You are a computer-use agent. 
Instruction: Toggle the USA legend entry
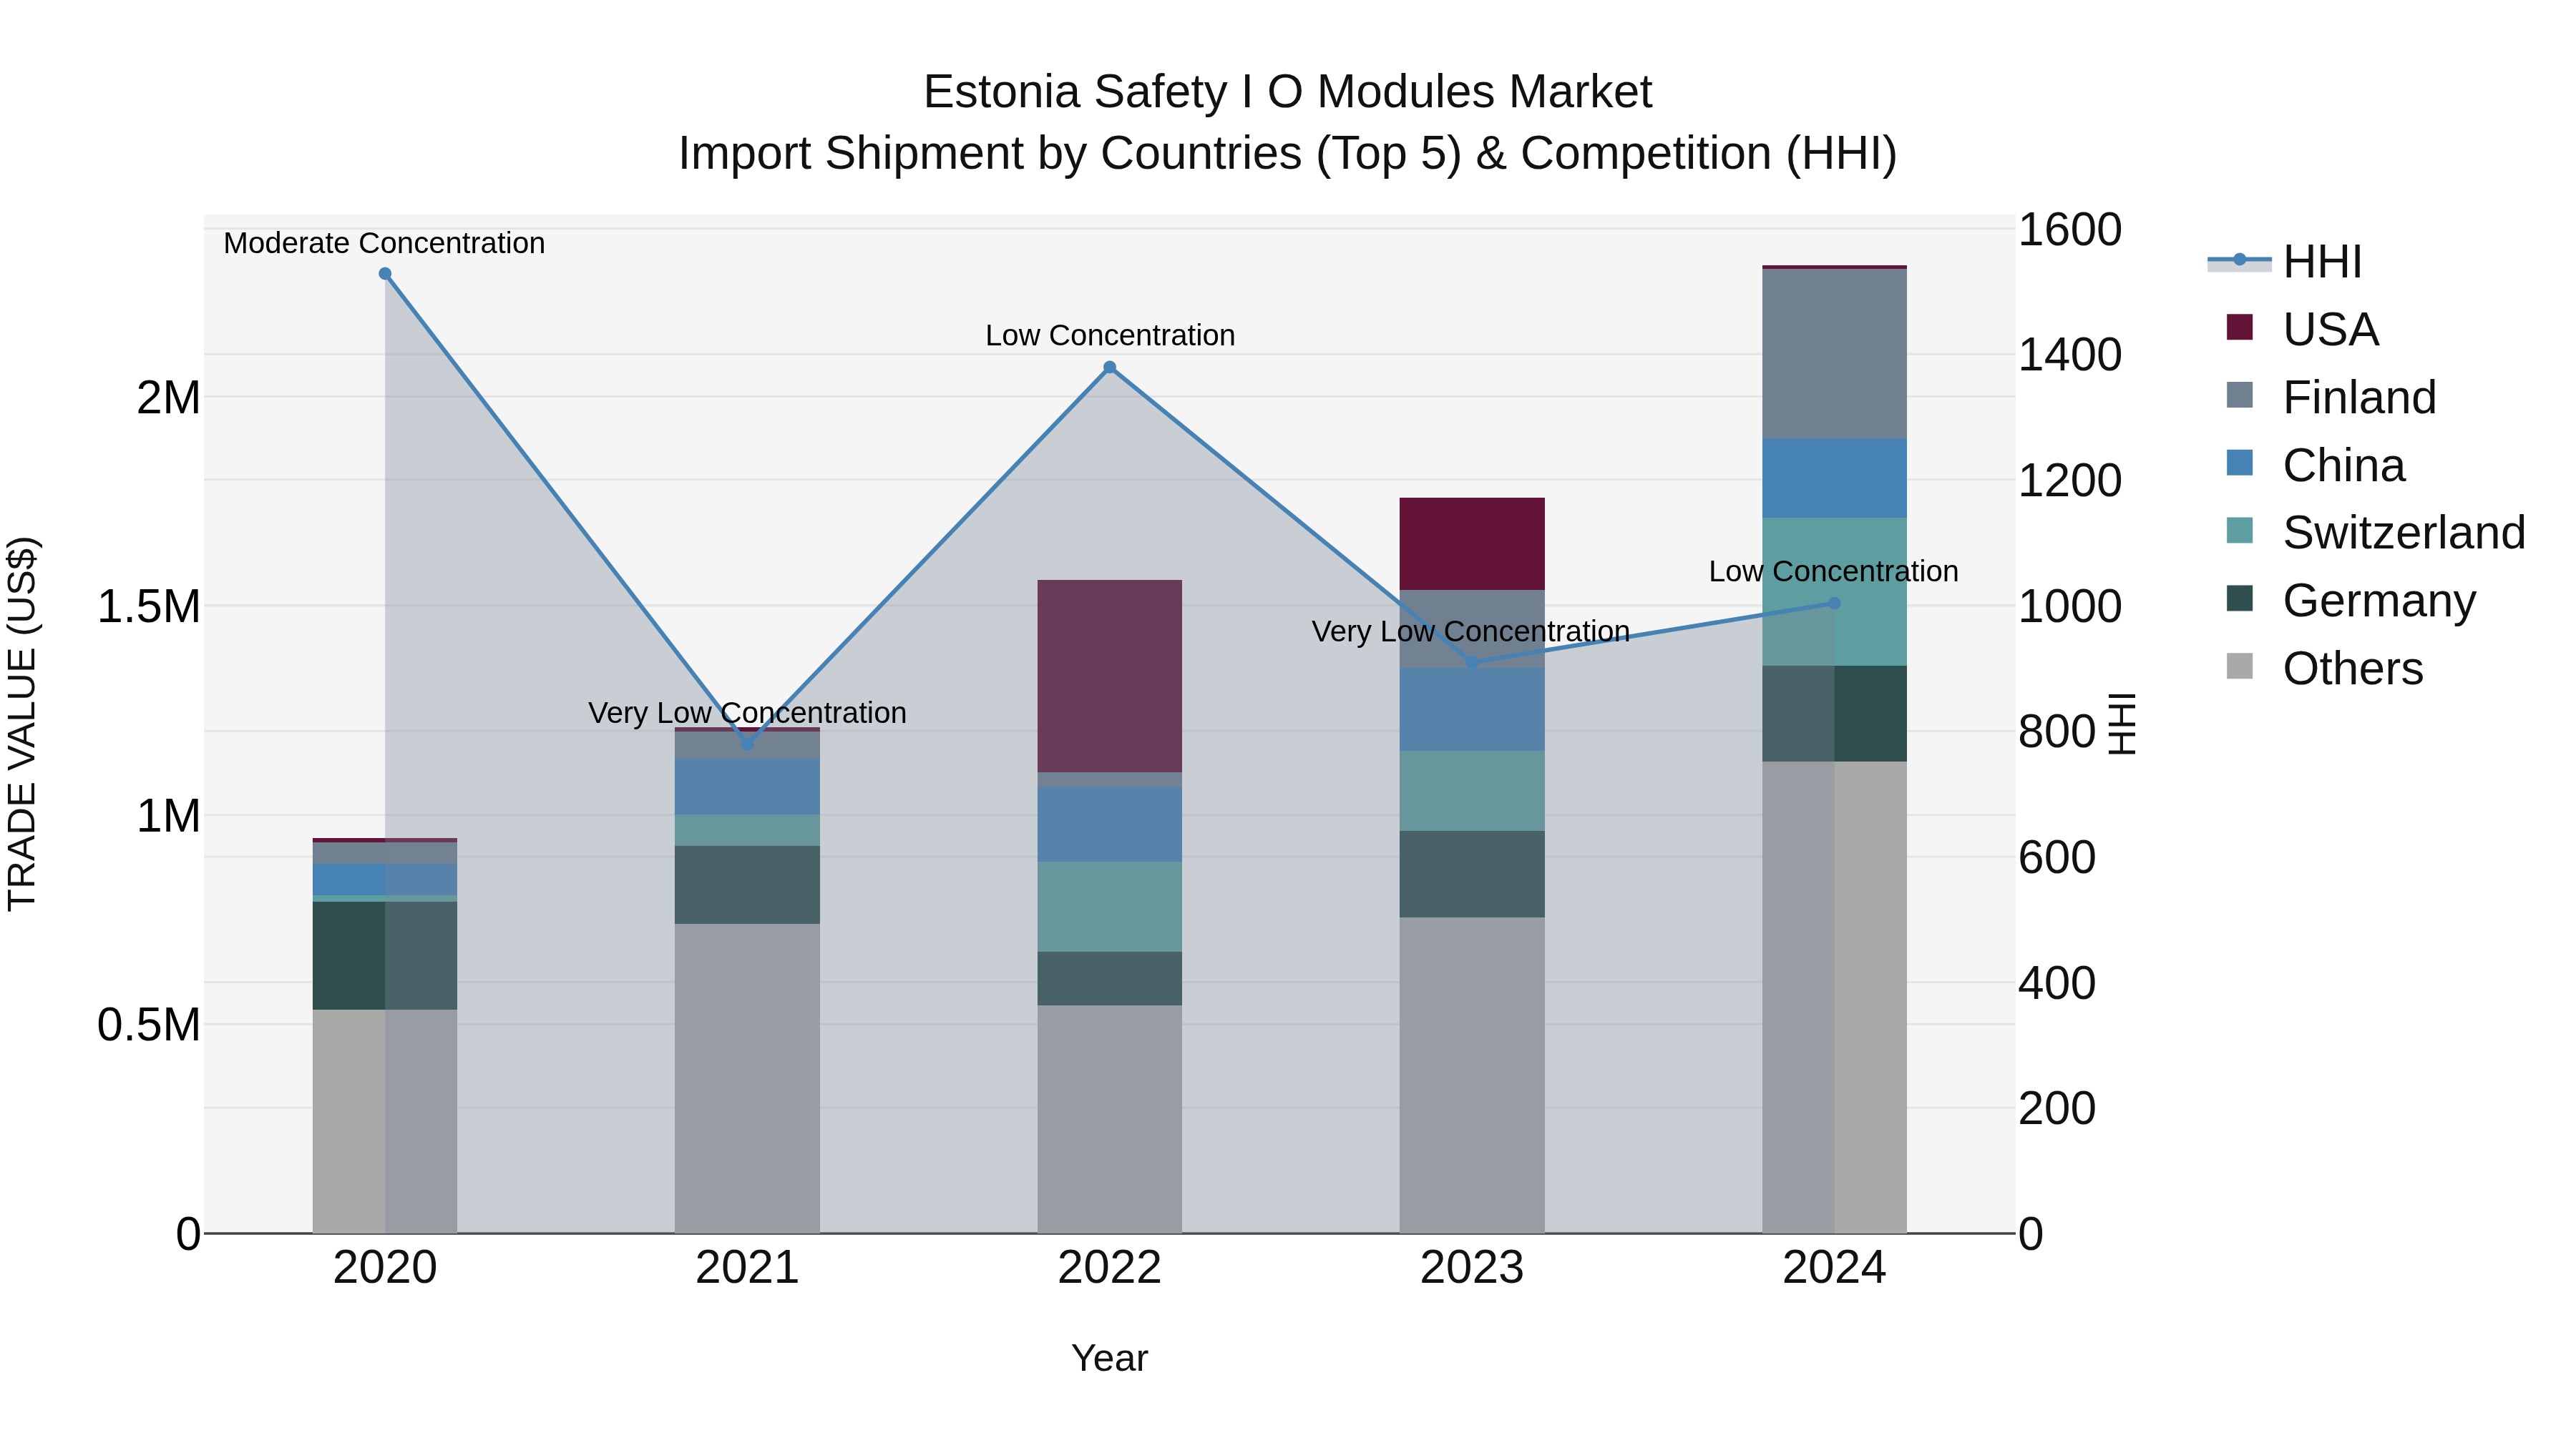[2302, 330]
